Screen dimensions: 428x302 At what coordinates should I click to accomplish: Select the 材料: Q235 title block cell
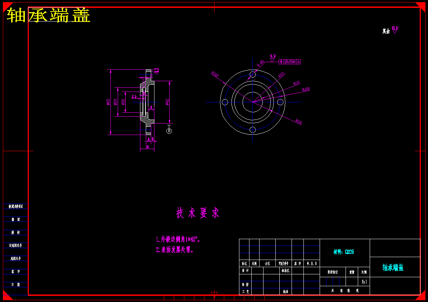[x=344, y=252]
